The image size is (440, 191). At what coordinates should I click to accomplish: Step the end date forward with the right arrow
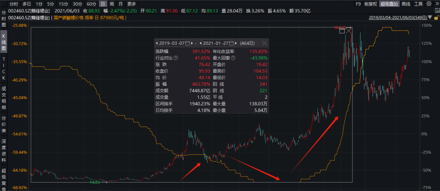point(236,43)
